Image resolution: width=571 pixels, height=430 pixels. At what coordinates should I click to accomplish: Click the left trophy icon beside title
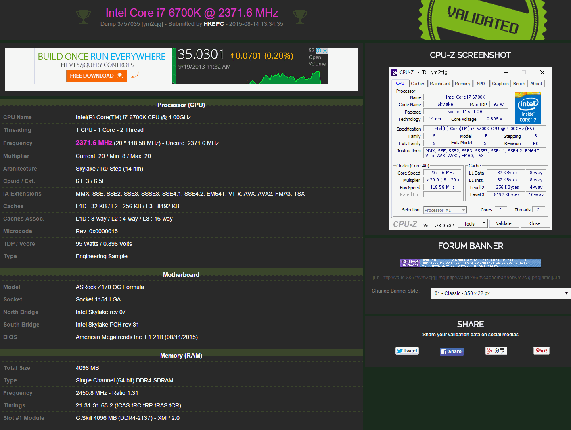click(84, 17)
